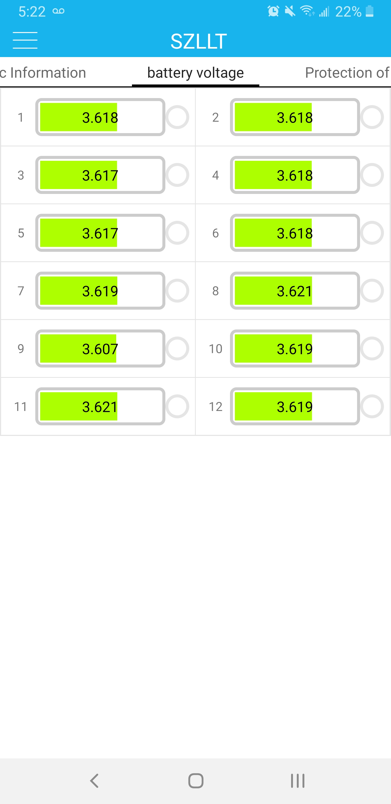Tap cell 11 voltage bar showing 3.621
This screenshot has height=804, width=391.
[100, 406]
